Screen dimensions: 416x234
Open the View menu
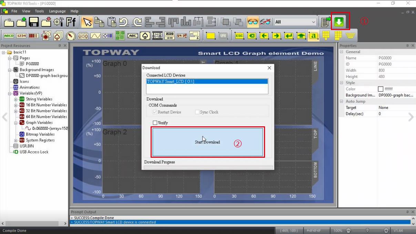pos(26,11)
